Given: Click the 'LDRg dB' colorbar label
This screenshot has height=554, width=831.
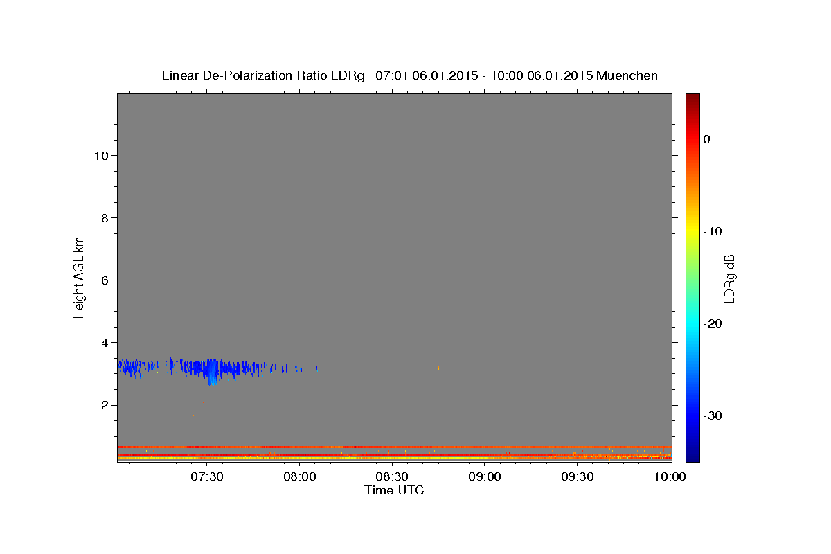Looking at the screenshot, I should pos(729,278).
